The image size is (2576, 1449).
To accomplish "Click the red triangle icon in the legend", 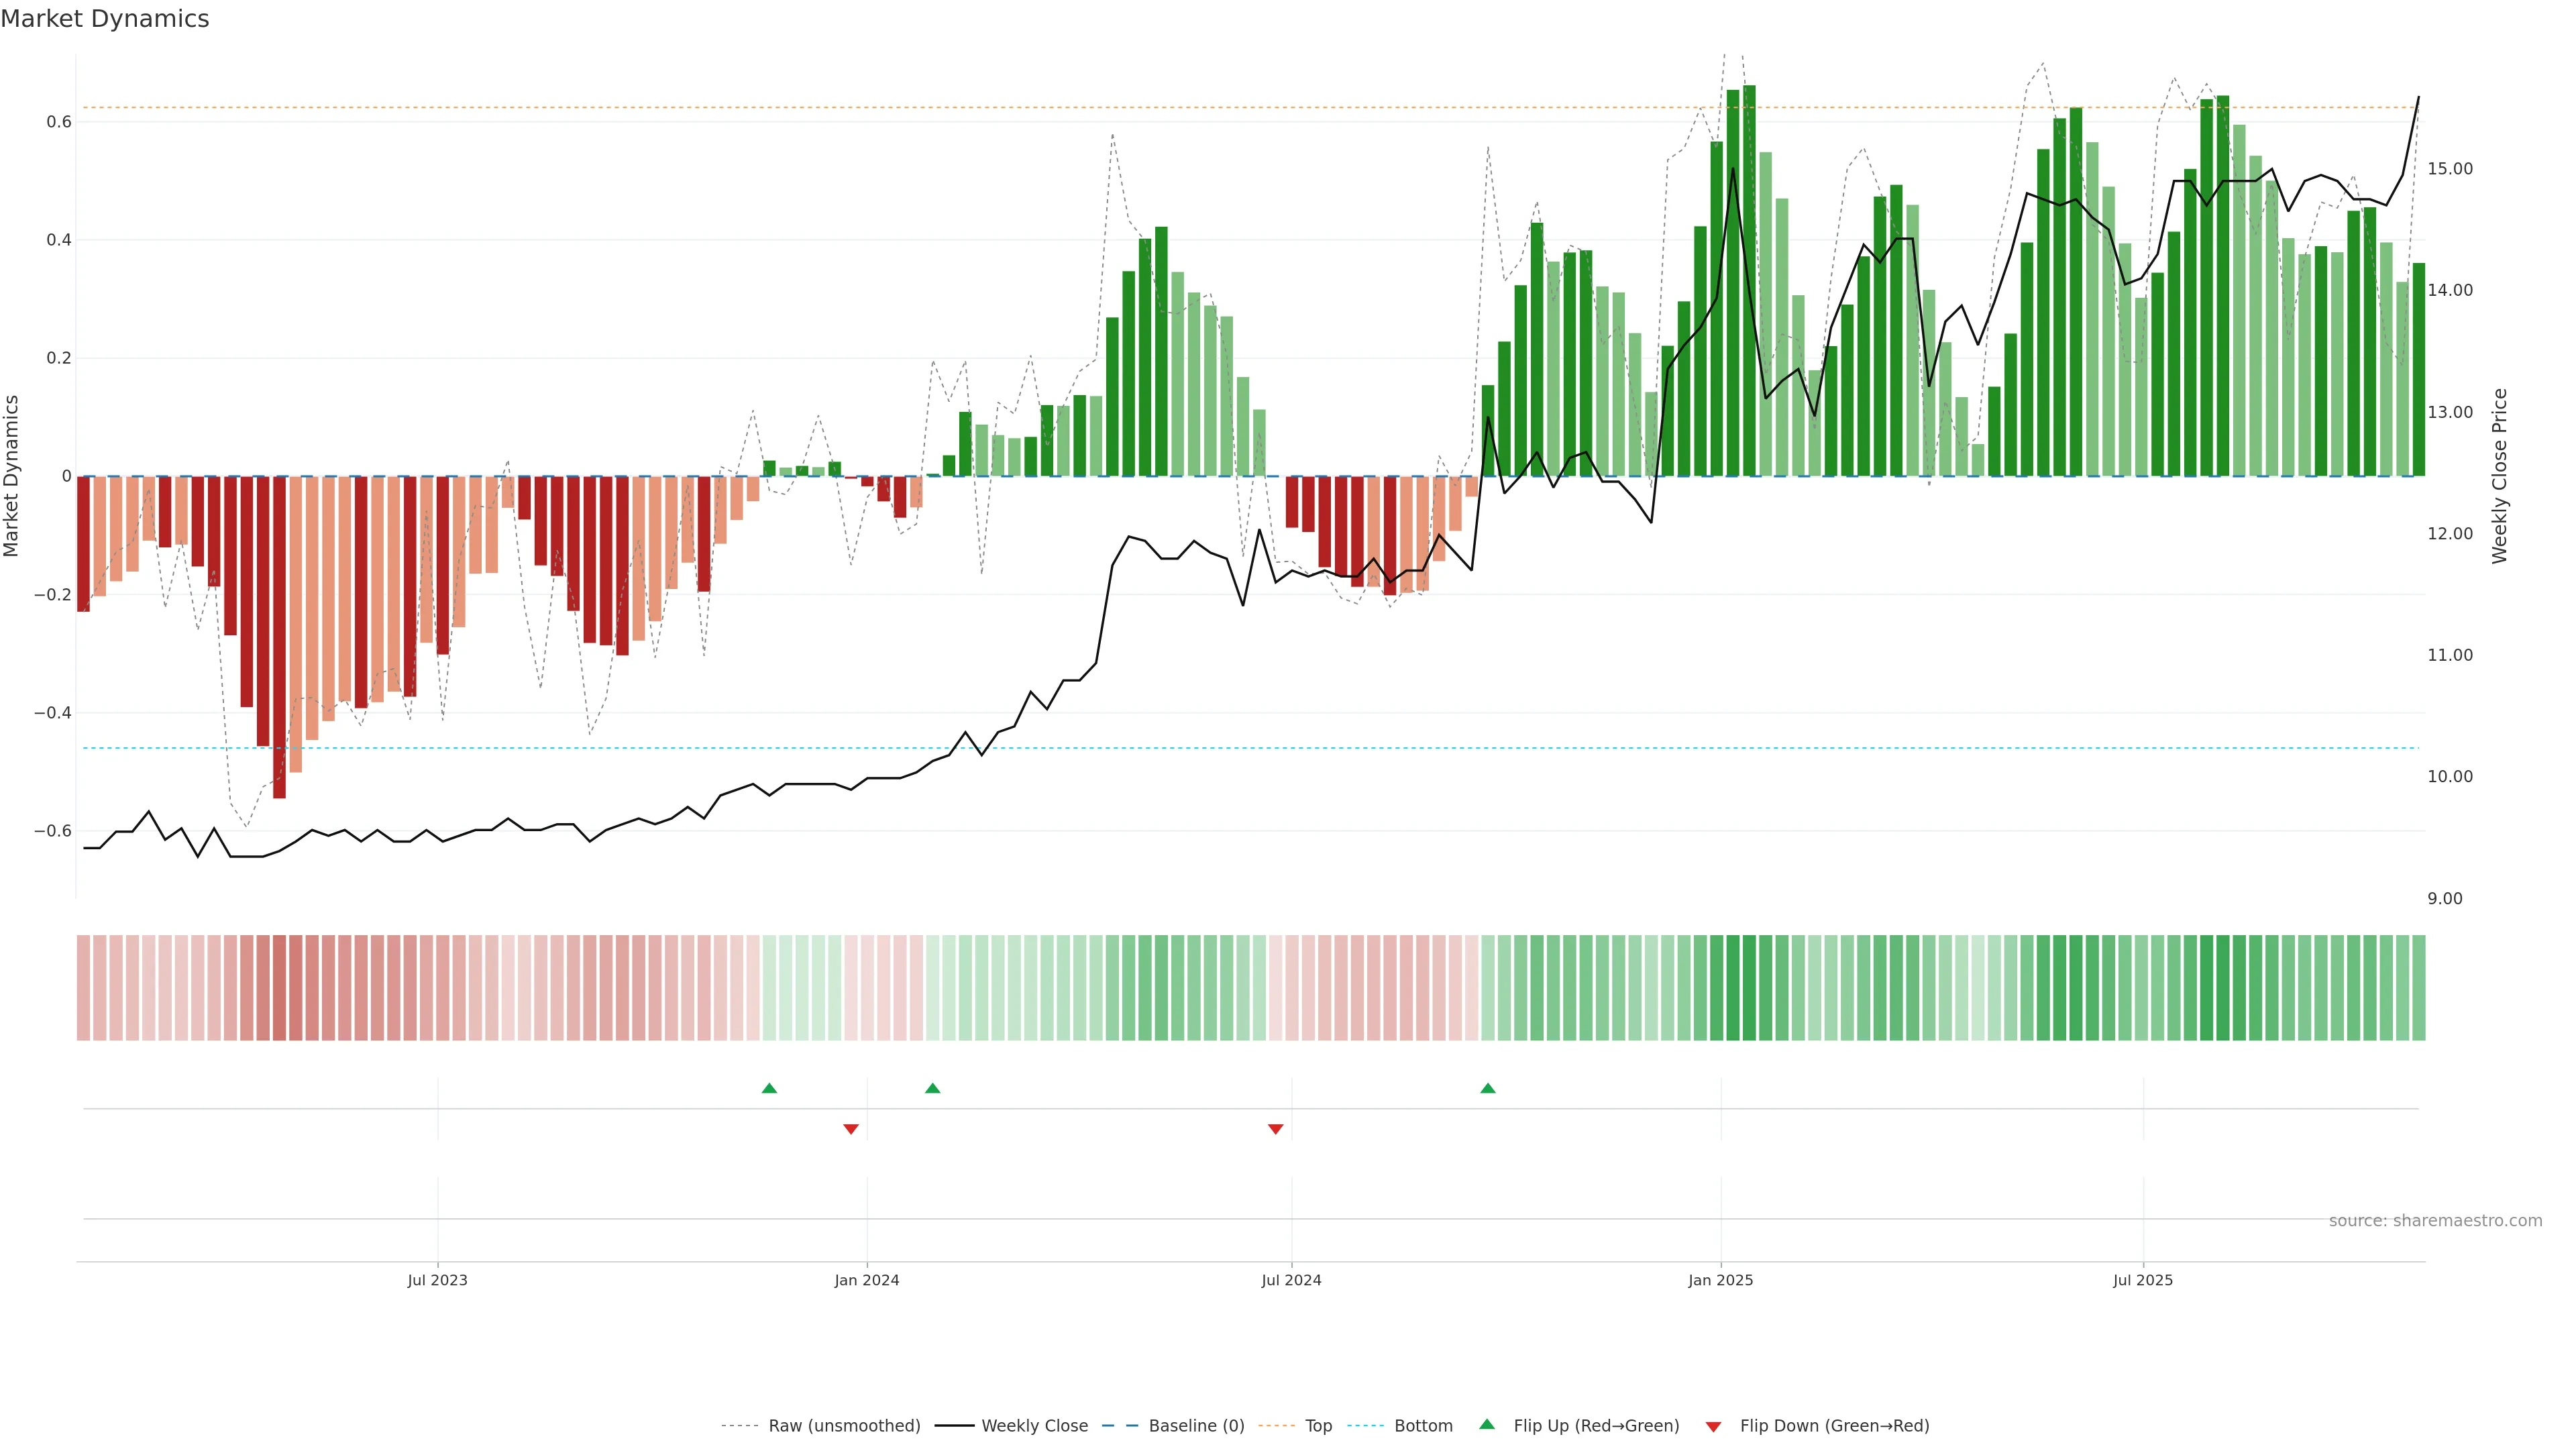I will tap(1713, 1426).
